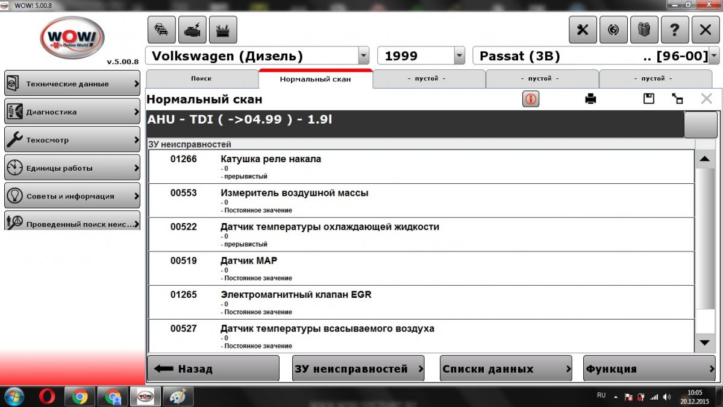Open the Chrome profile window taskbar icon
The height and width of the screenshot is (407, 723).
pyautogui.click(x=113, y=397)
